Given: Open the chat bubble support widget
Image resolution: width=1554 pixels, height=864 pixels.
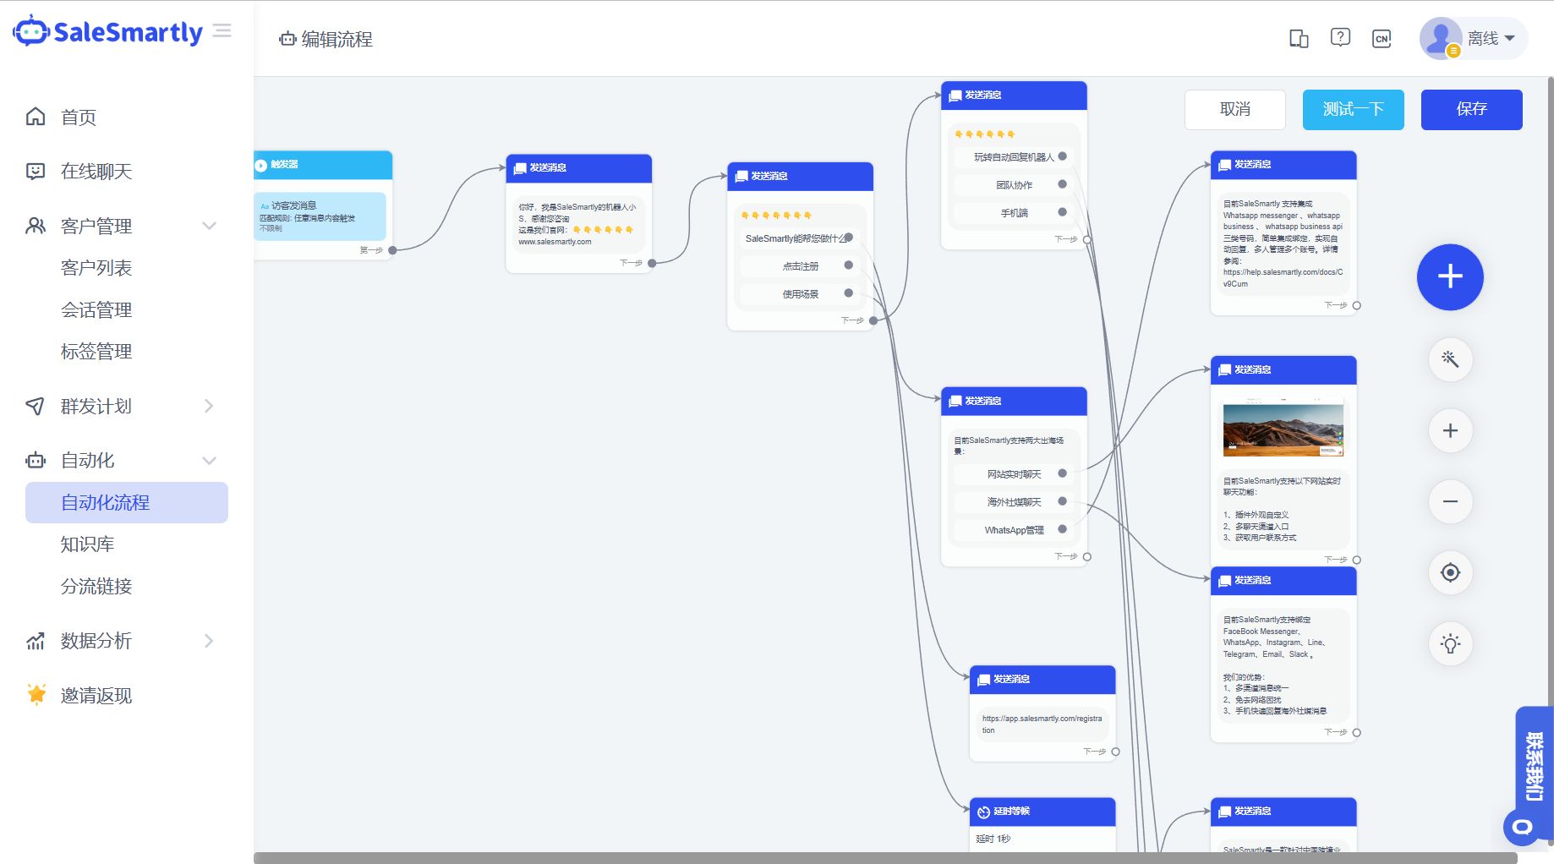Looking at the screenshot, I should [x=1522, y=827].
